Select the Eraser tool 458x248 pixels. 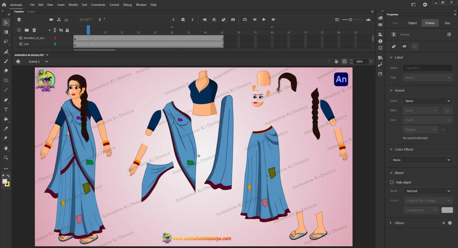[x=6, y=71]
